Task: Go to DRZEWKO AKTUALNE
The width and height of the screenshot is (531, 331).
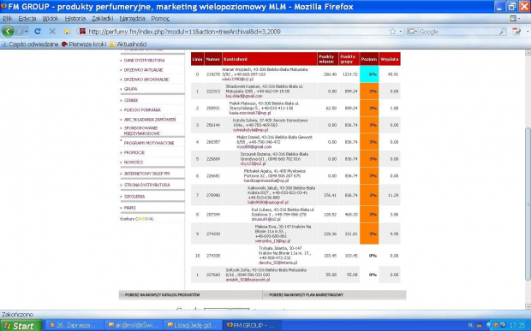Action: click(x=143, y=70)
